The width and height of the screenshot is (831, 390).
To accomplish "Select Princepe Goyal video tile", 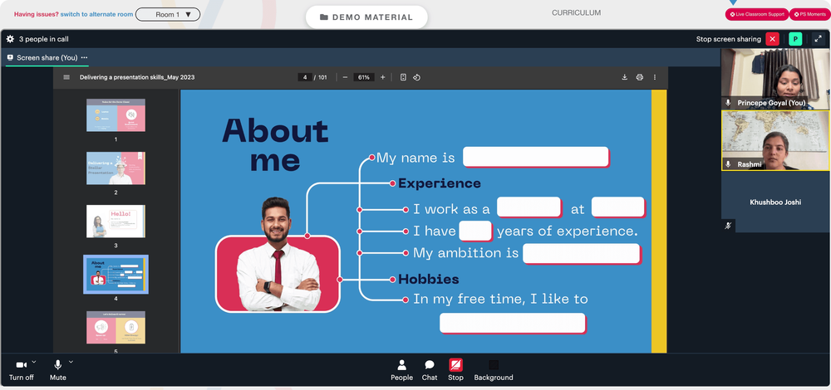I will coord(775,79).
